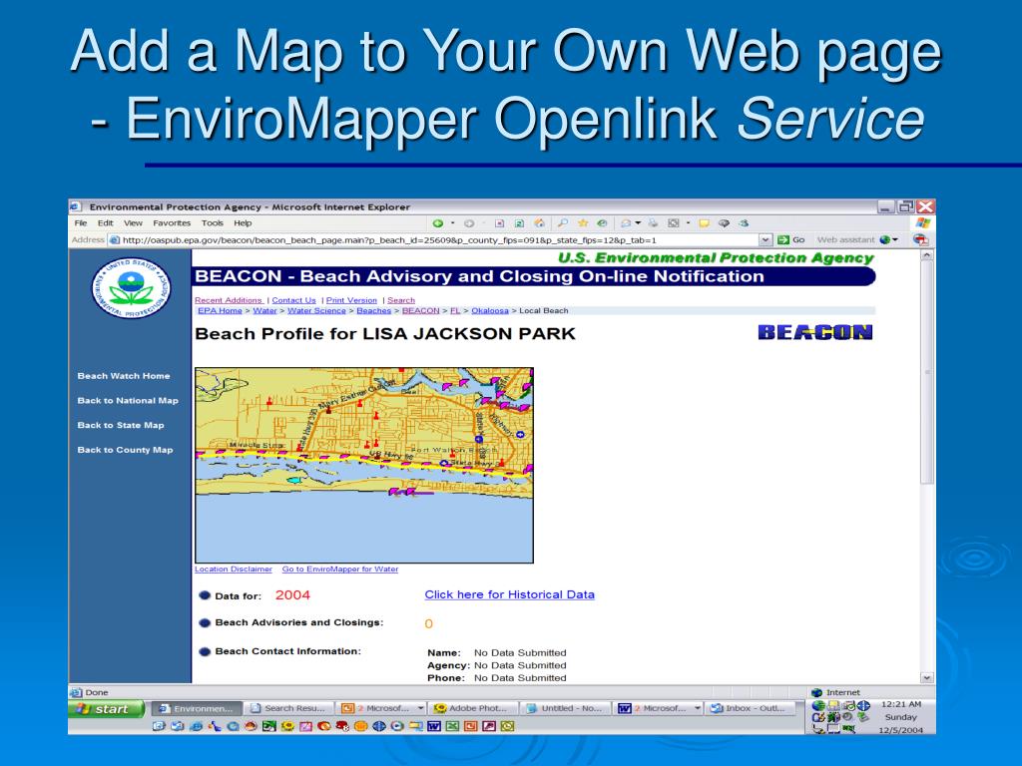Viewport: 1022px width, 766px height.
Task: Open the View menu
Action: coord(133,222)
